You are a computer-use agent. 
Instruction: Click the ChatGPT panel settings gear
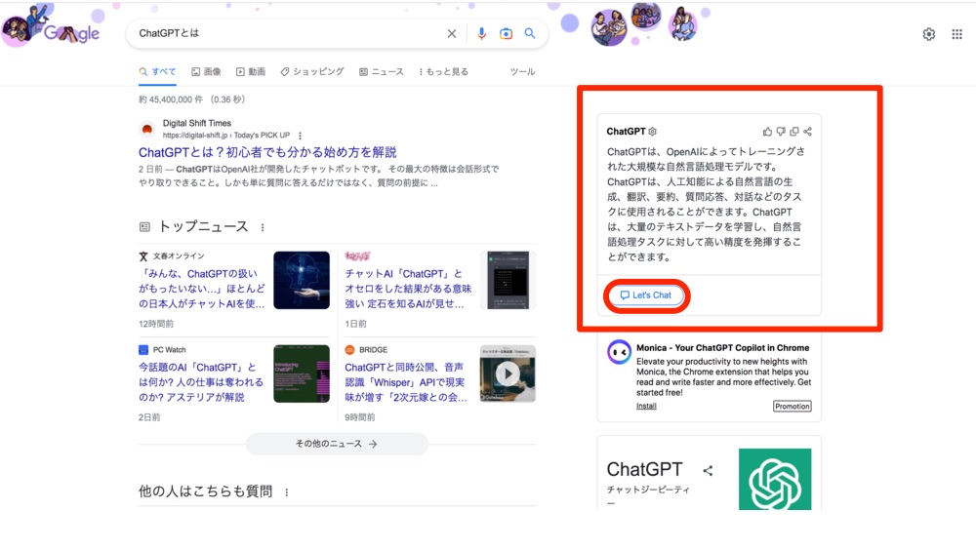652,132
